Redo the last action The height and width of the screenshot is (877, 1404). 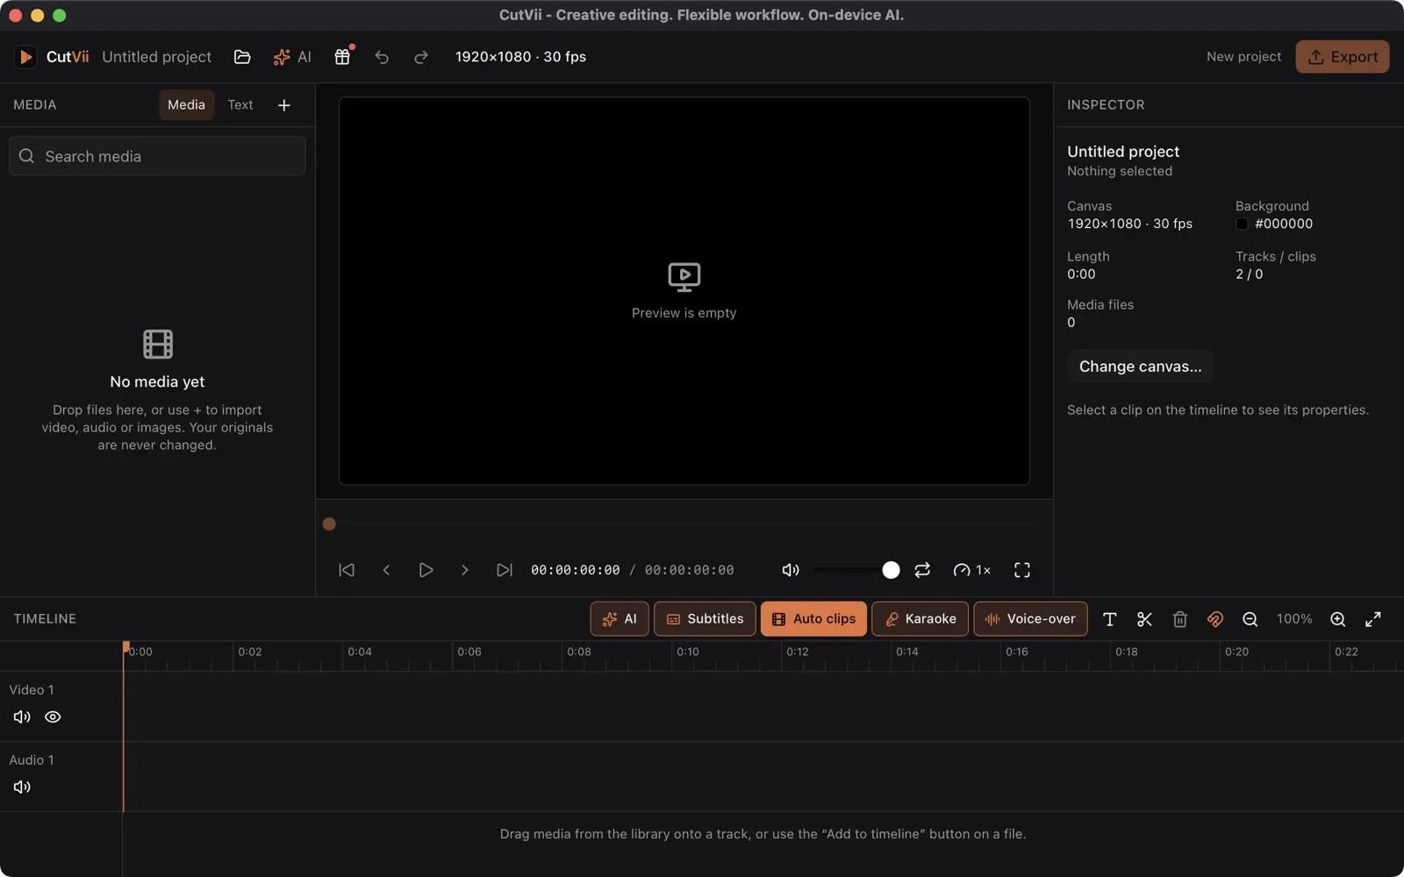pos(421,57)
